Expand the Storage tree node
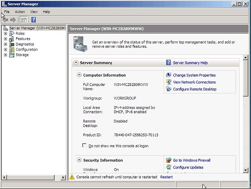Image resolution: width=251 pixels, height=189 pixels. pos(6,55)
